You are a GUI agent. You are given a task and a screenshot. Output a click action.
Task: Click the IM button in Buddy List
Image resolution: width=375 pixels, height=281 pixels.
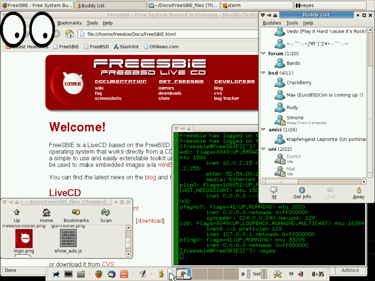[x=274, y=192]
